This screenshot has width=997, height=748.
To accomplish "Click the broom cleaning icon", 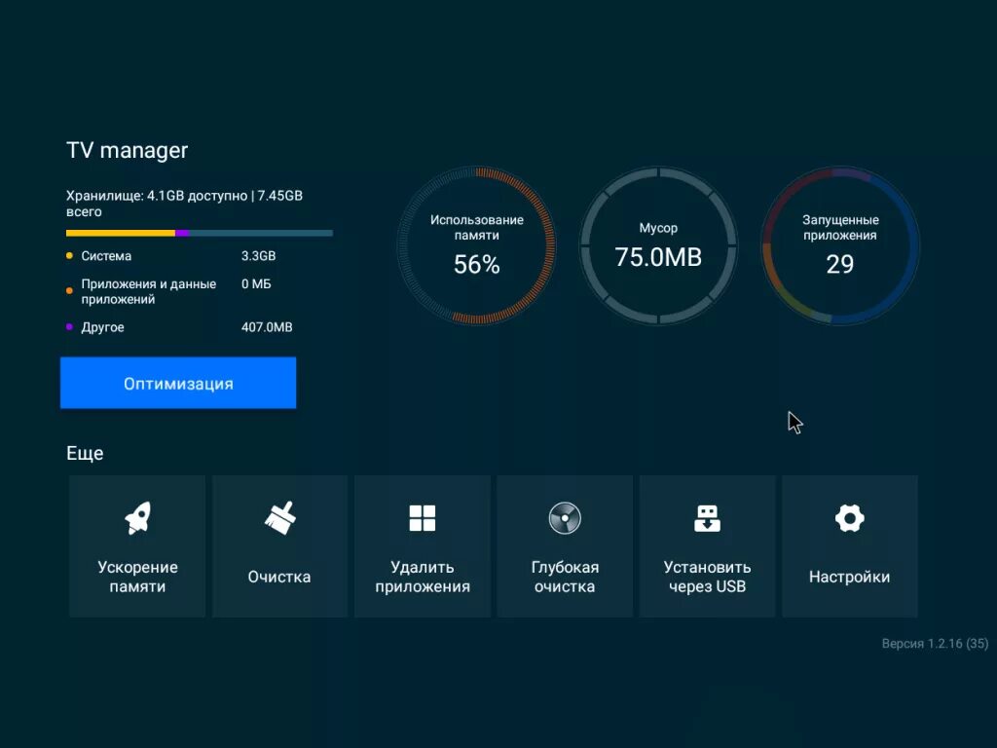I will [279, 518].
